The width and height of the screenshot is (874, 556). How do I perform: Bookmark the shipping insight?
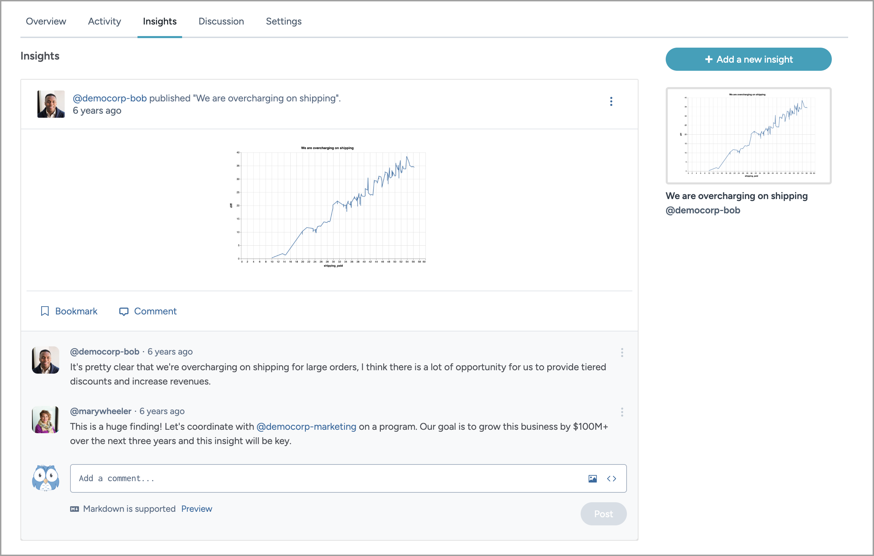[x=69, y=311]
